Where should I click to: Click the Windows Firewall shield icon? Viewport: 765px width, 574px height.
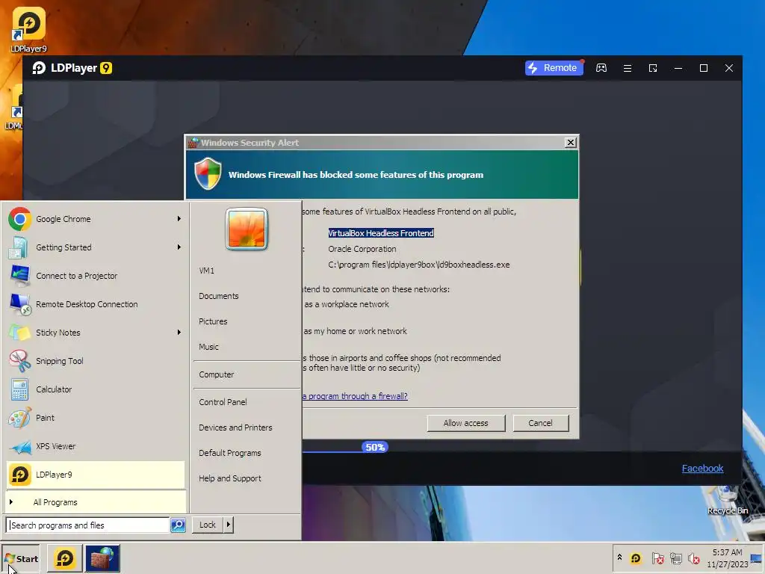click(x=208, y=173)
